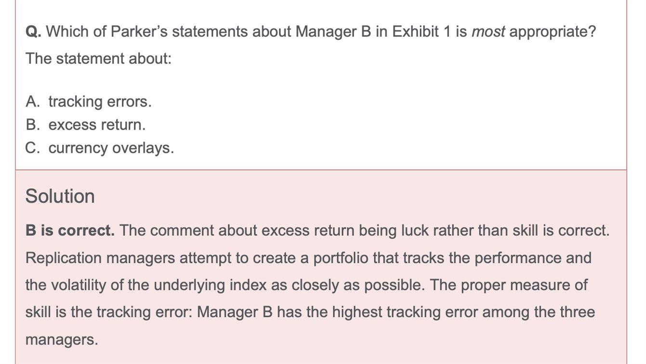The width and height of the screenshot is (646, 364).
Task: Click the "C." option letter
Action: point(33,148)
